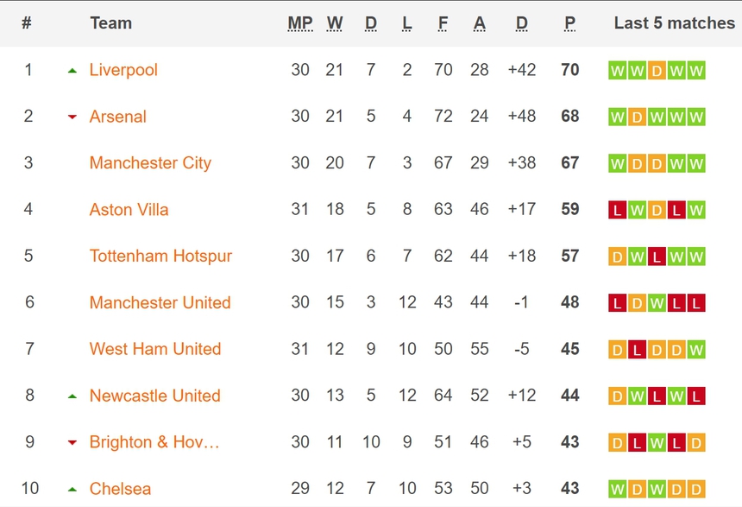Sort by the L losses column header

coord(407,23)
